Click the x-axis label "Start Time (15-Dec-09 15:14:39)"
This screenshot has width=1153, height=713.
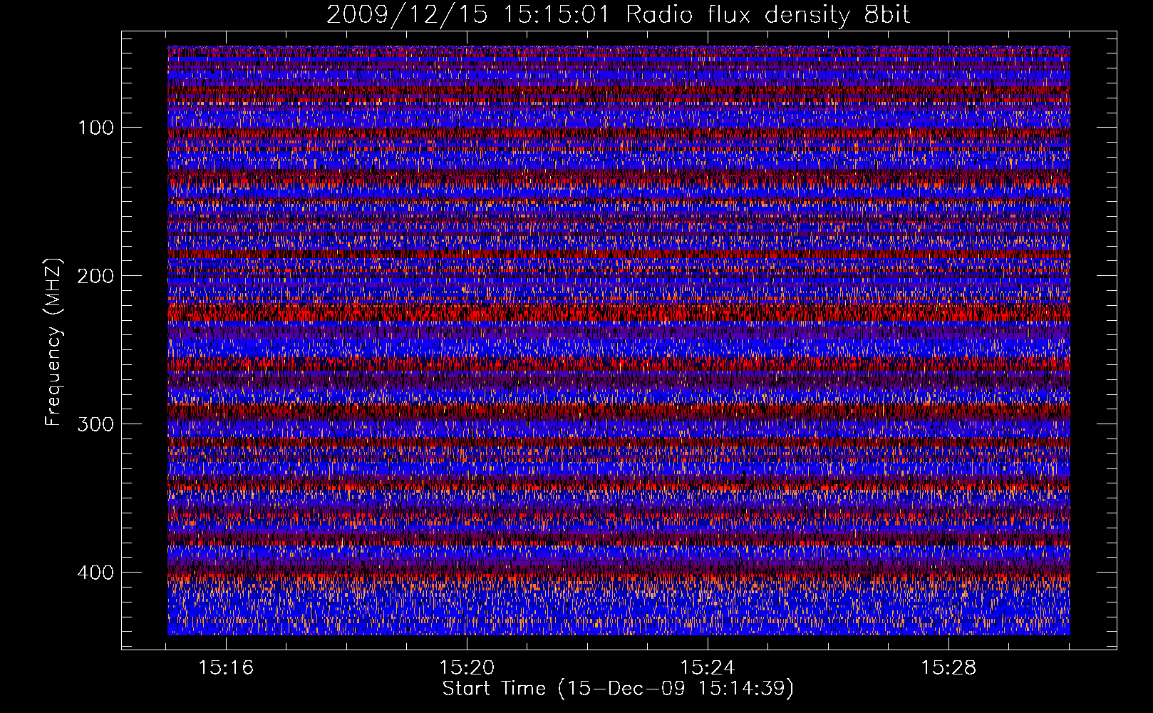point(618,689)
